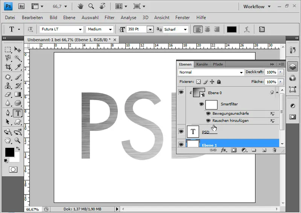Screen dimensions: 301x213
Task: Toggle lock all
Action: (x=219, y=82)
